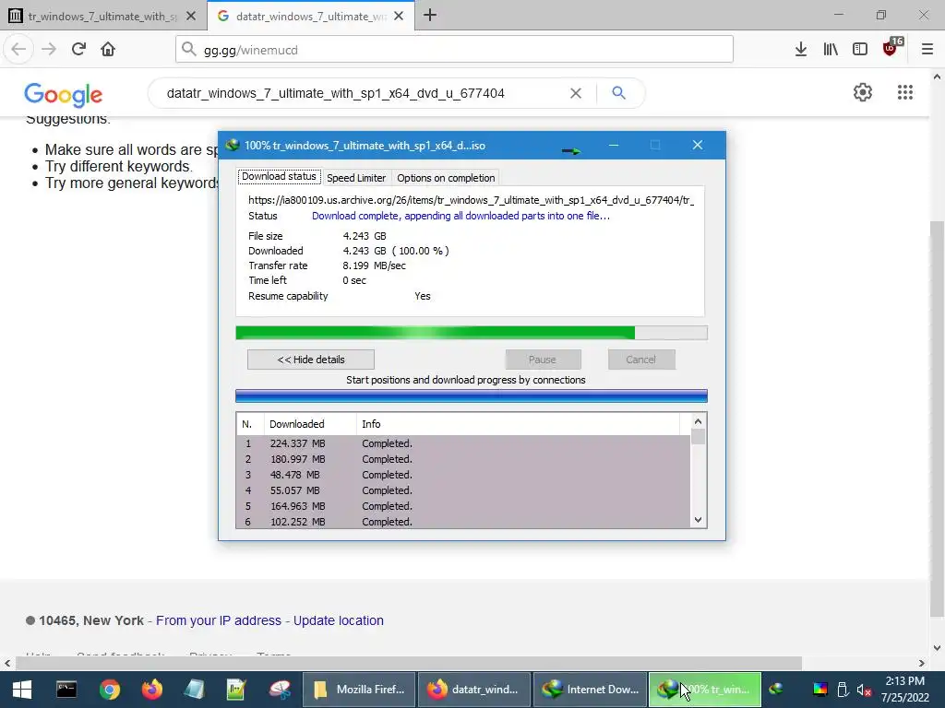Click the Google search magnifier button

click(x=618, y=93)
